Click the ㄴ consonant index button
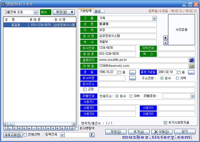The image size is (200, 142). [10, 128]
